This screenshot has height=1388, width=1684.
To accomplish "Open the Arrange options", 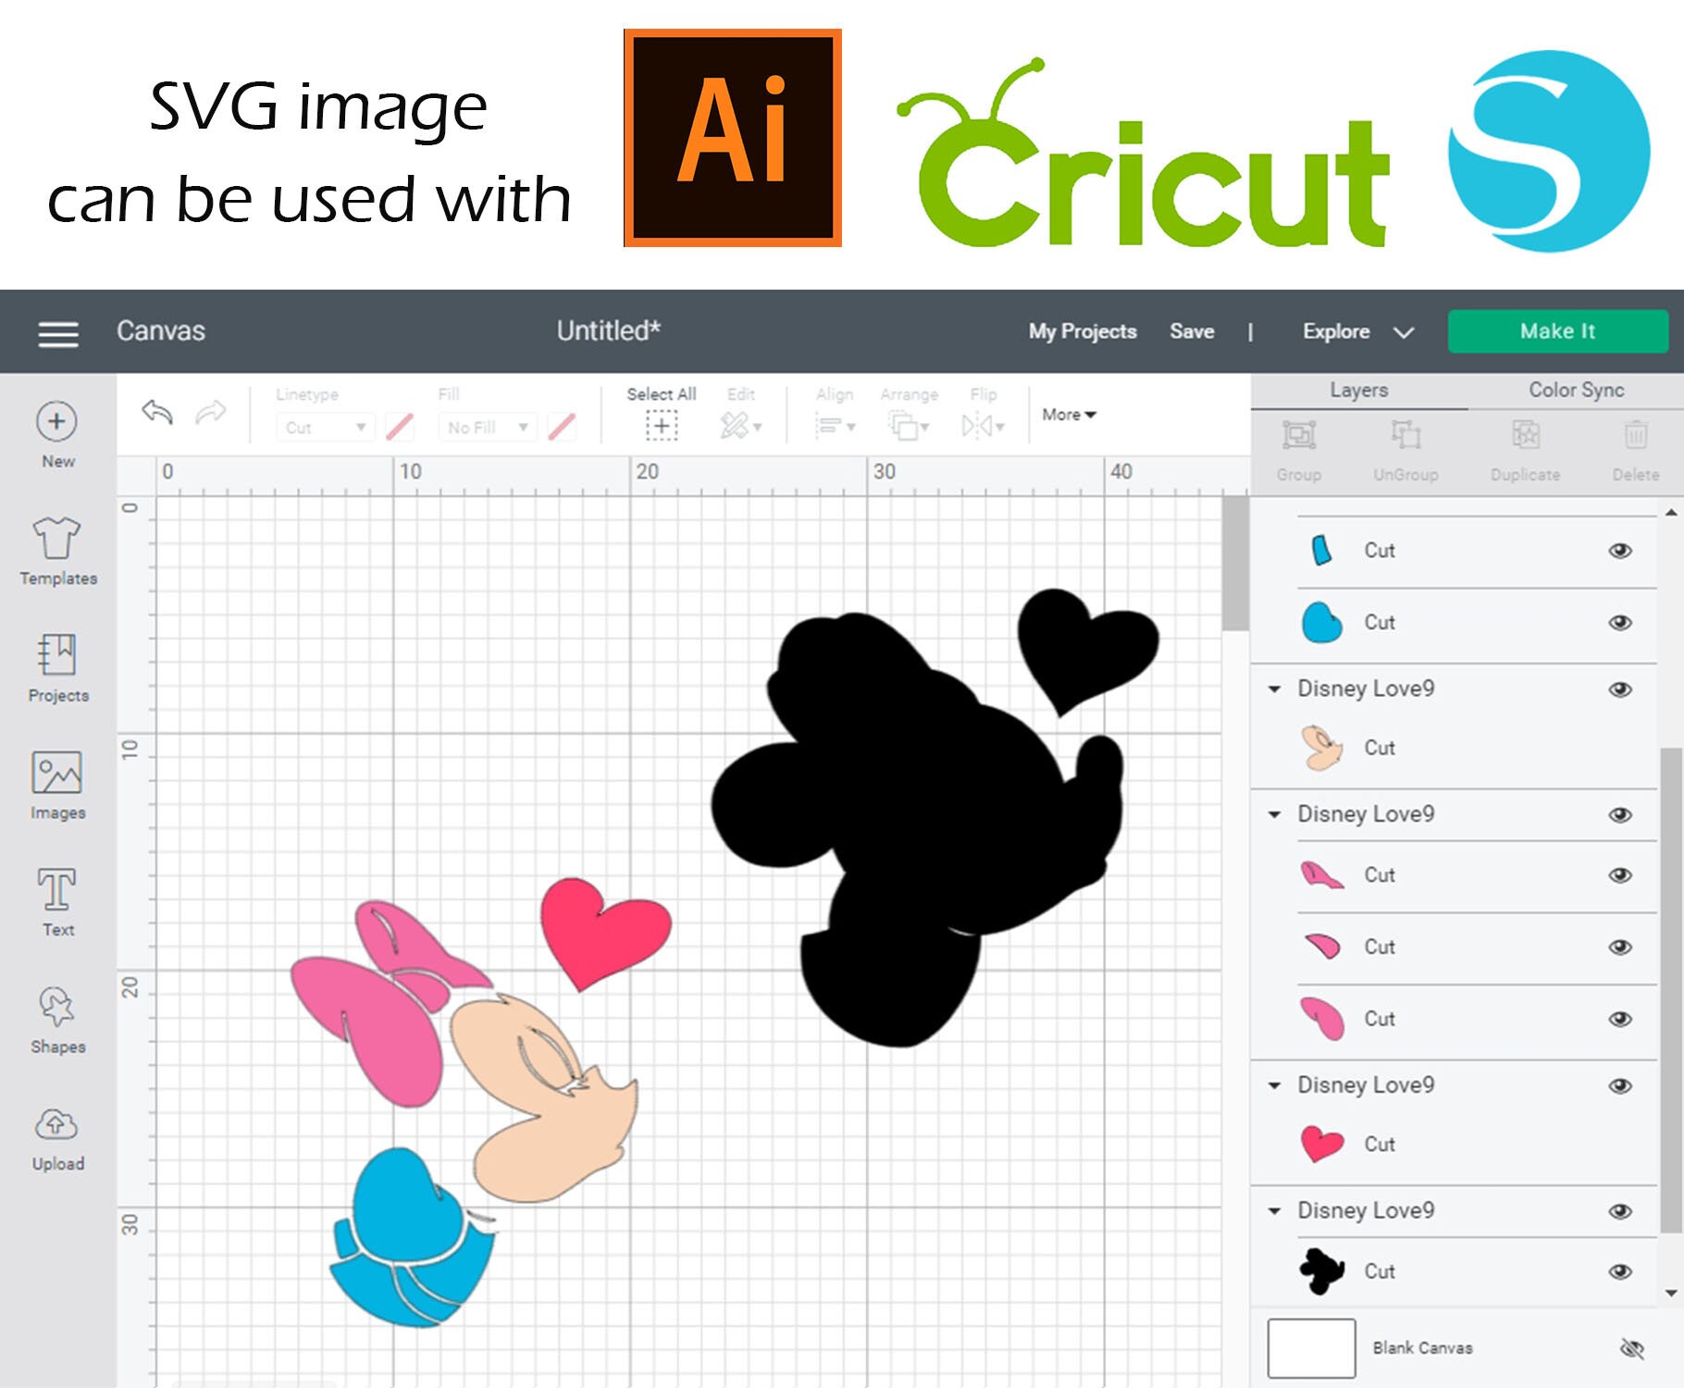I will [909, 426].
